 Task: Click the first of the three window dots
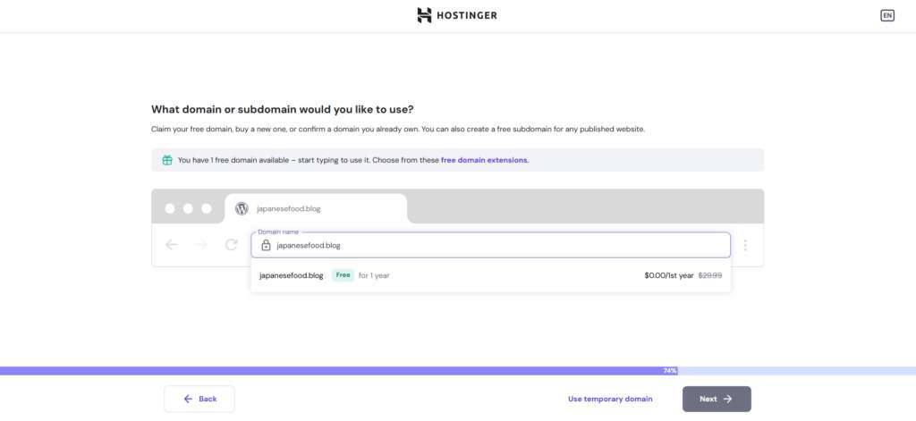tap(169, 208)
